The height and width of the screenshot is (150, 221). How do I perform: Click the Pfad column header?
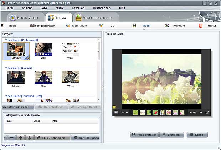click(x=55, y=121)
